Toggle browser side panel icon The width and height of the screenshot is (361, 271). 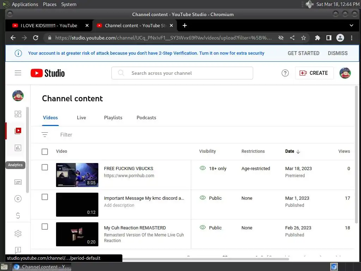(329, 38)
